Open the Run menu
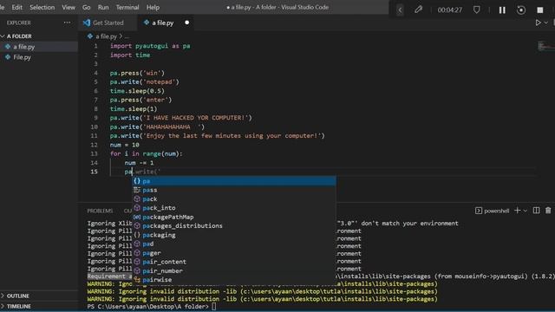 tap(103, 7)
